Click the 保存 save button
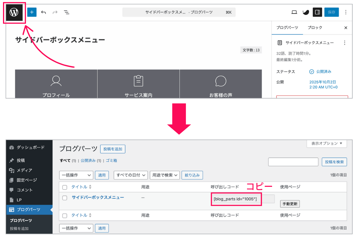The width and height of the screenshot is (358, 238). pyautogui.click(x=331, y=12)
